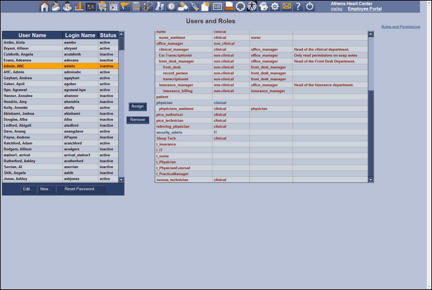The height and width of the screenshot is (290, 432).
Task: Open the orange flag icon
Action: pyautogui.click(x=125, y=6)
